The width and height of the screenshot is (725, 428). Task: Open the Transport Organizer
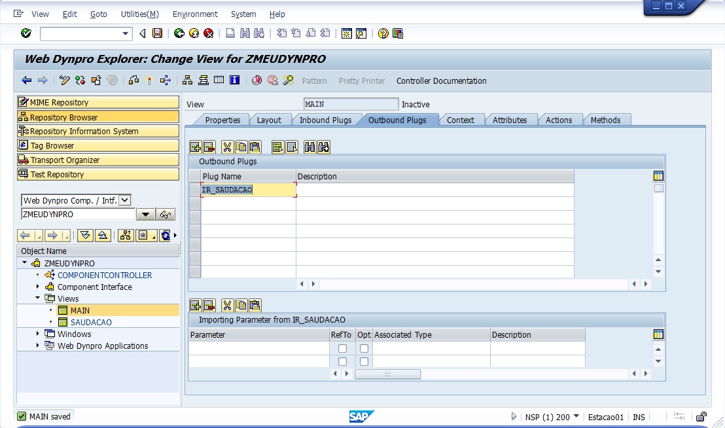tap(97, 160)
